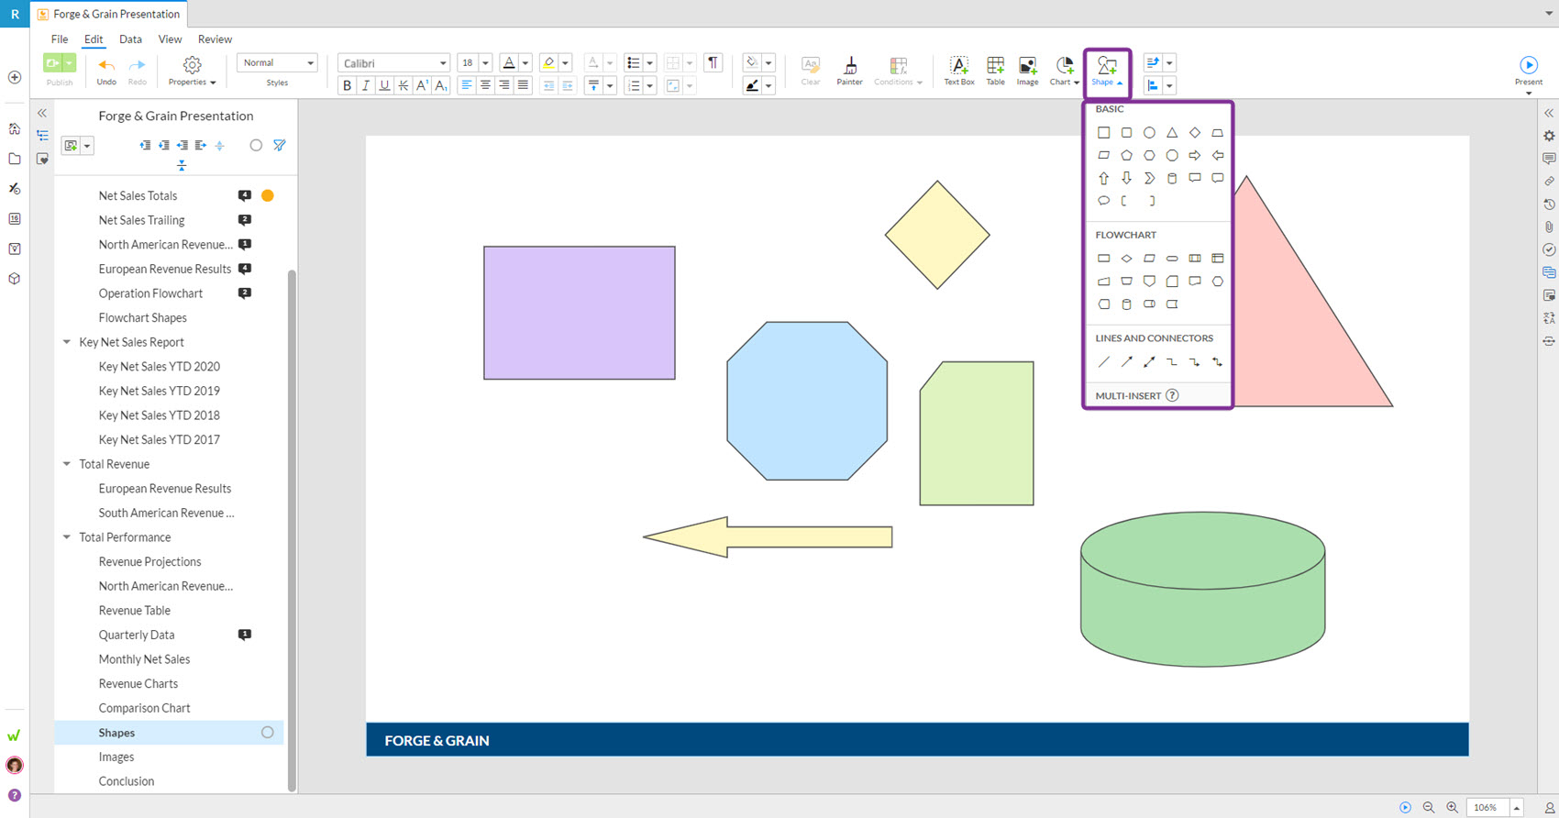Open the Edit menu

click(x=94, y=39)
